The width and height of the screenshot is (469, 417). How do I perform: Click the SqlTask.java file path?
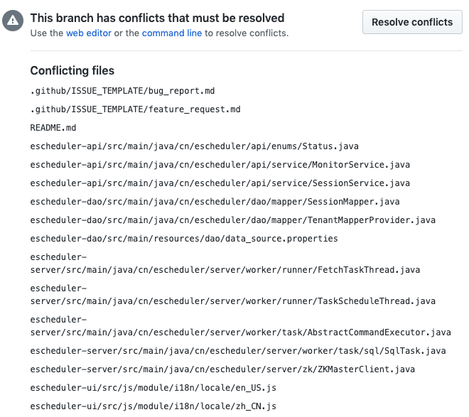[x=238, y=351]
